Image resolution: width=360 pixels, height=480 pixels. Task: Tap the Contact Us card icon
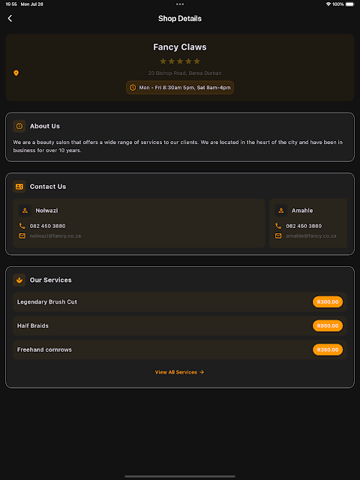tap(19, 187)
